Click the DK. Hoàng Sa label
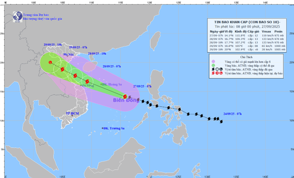 point(112,85)
